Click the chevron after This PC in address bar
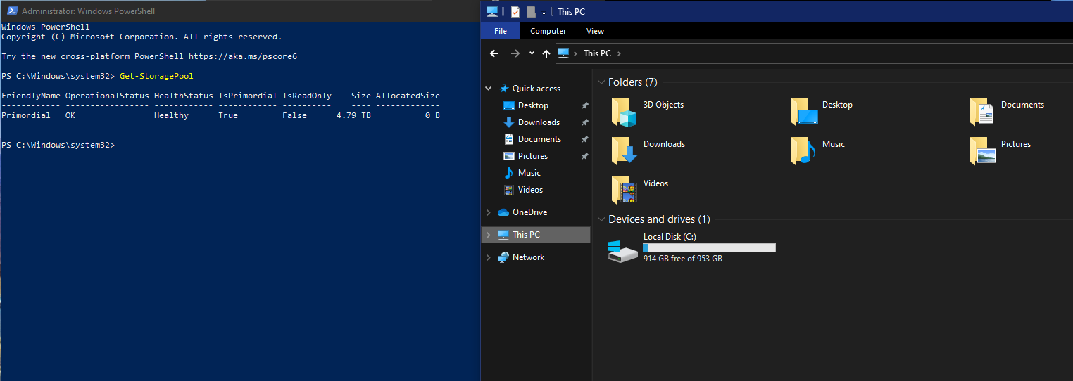Screen dimensions: 1073x381 (x=619, y=53)
